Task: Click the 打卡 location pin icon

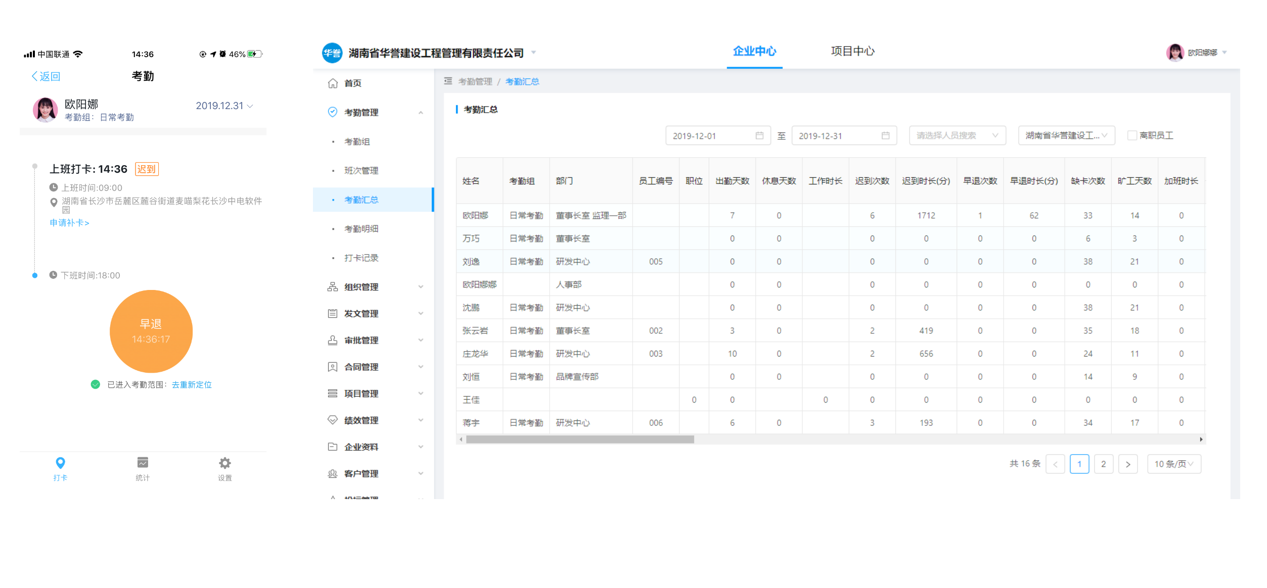Action: coord(60,463)
